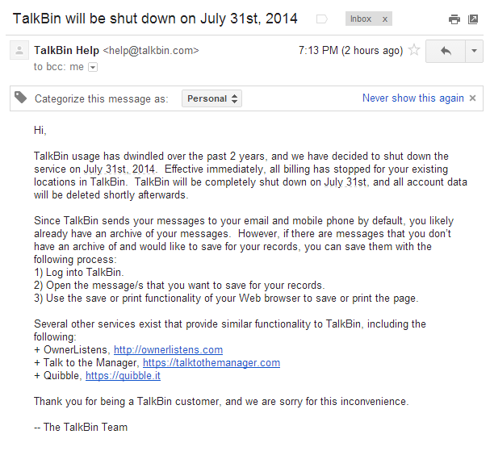490x451 pixels.
Task: Open the Personal category dropdown
Action: coord(211,98)
